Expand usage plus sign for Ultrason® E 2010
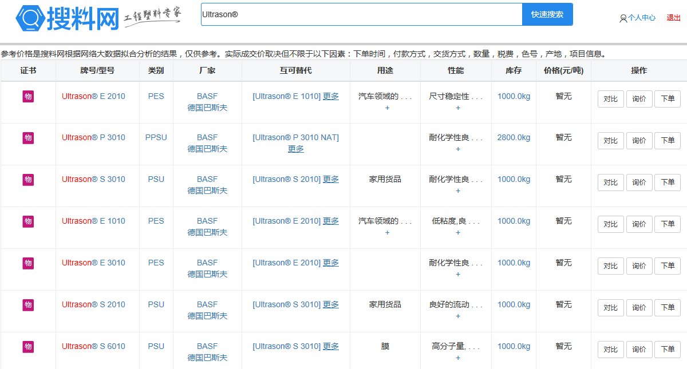 [387, 108]
